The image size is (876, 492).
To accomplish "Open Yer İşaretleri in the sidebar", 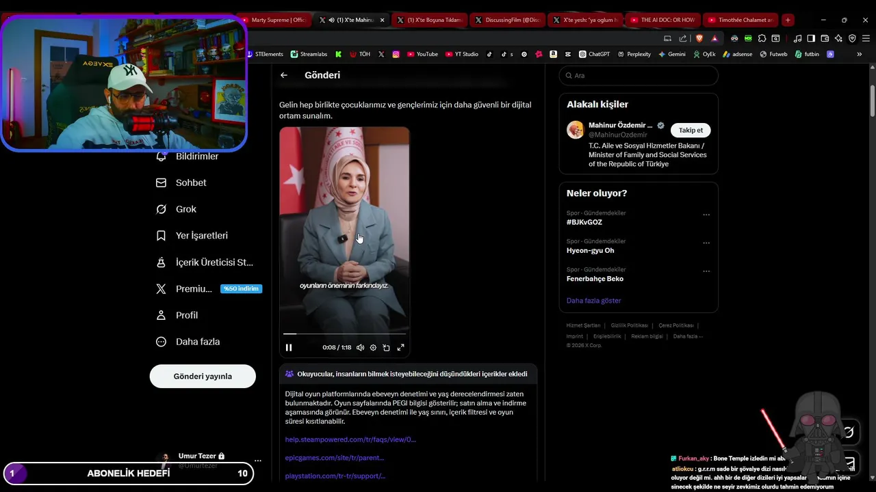I will point(192,235).
